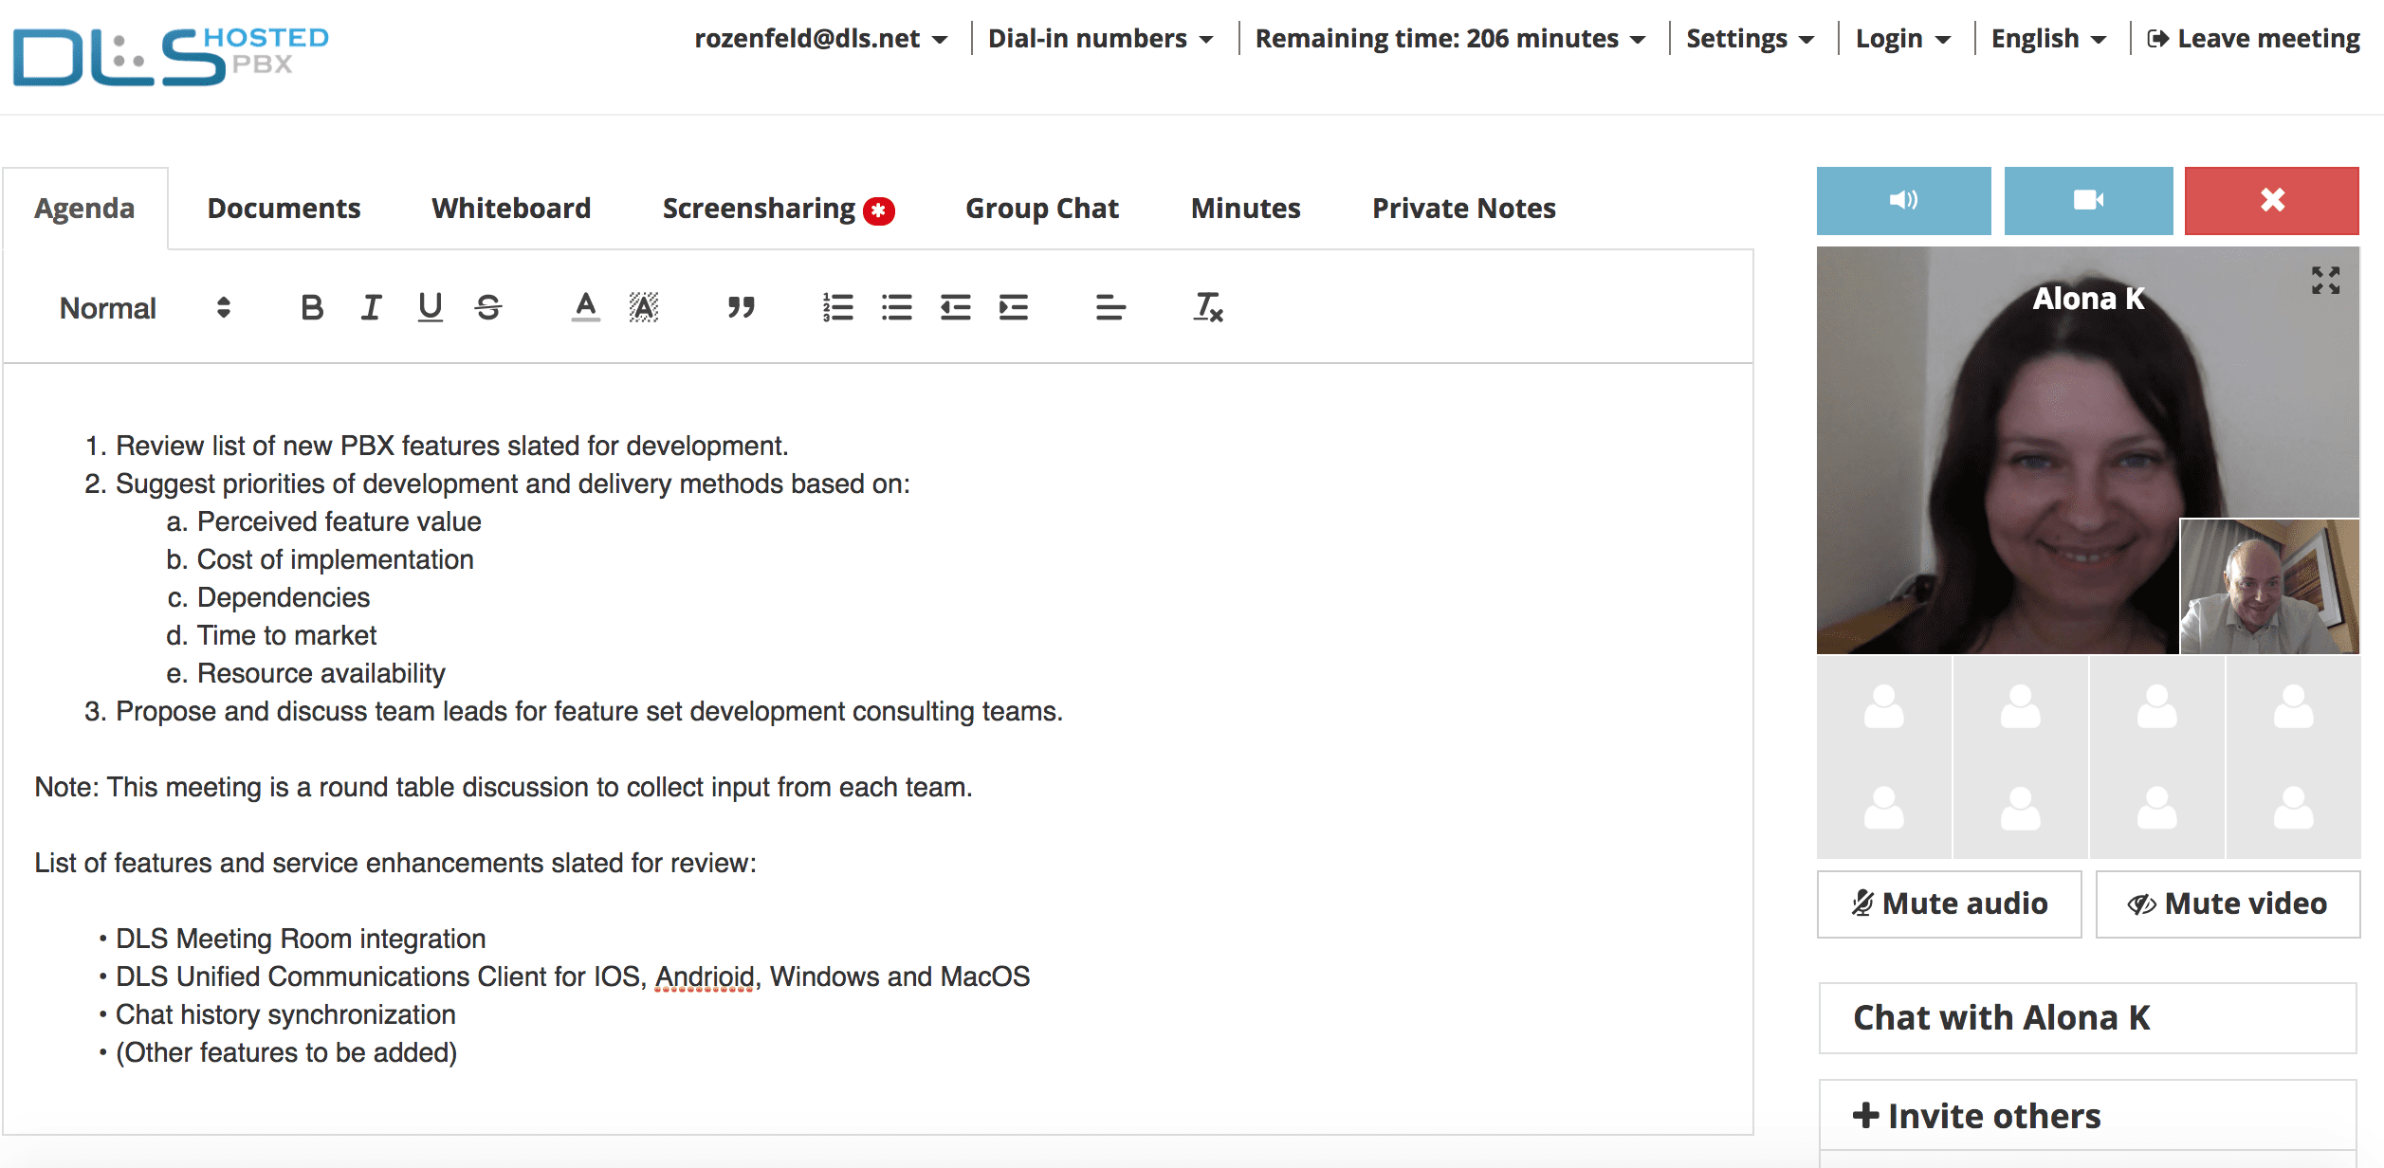This screenshot has width=2384, height=1168.
Task: Expand the Login dropdown
Action: [1902, 39]
